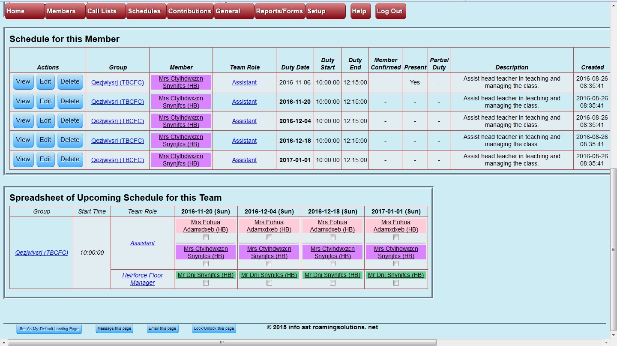Viewport: 617px width, 346px height.
Task: Click Email this page button
Action: (162, 328)
